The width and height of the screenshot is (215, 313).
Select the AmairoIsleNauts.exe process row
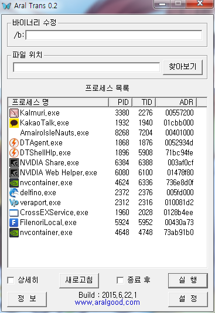pos(107,132)
